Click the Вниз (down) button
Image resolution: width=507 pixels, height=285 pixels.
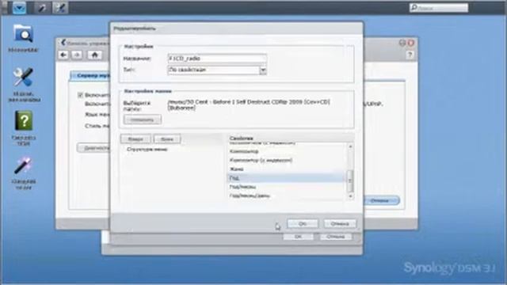(167, 139)
